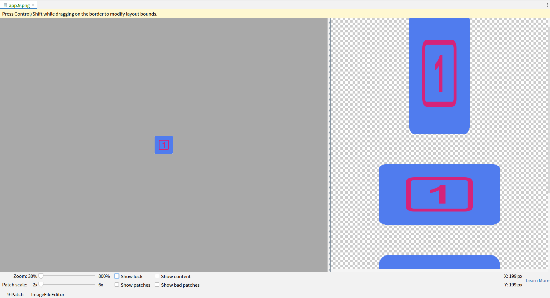The height and width of the screenshot is (298, 550).
Task: Click the 800% zoom maximum label
Action: pyautogui.click(x=104, y=276)
